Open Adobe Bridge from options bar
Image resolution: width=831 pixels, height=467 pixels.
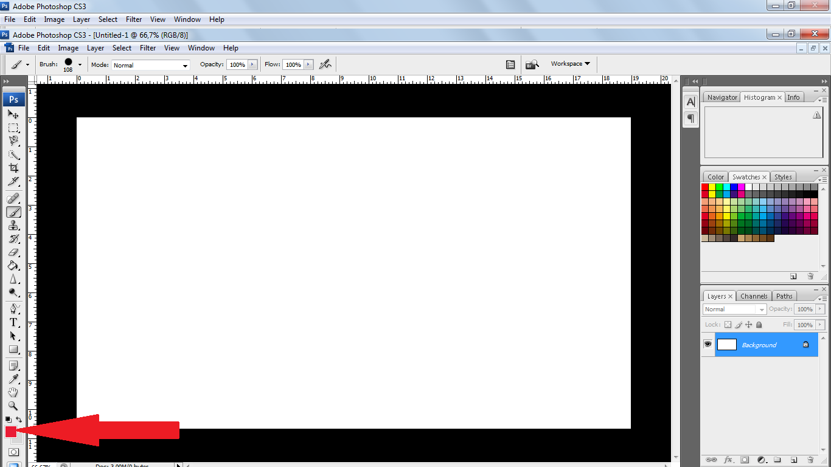pos(532,64)
